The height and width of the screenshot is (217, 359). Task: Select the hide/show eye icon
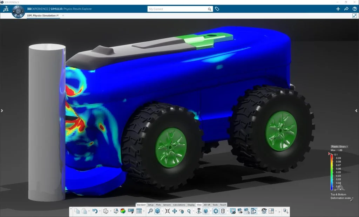(241, 211)
